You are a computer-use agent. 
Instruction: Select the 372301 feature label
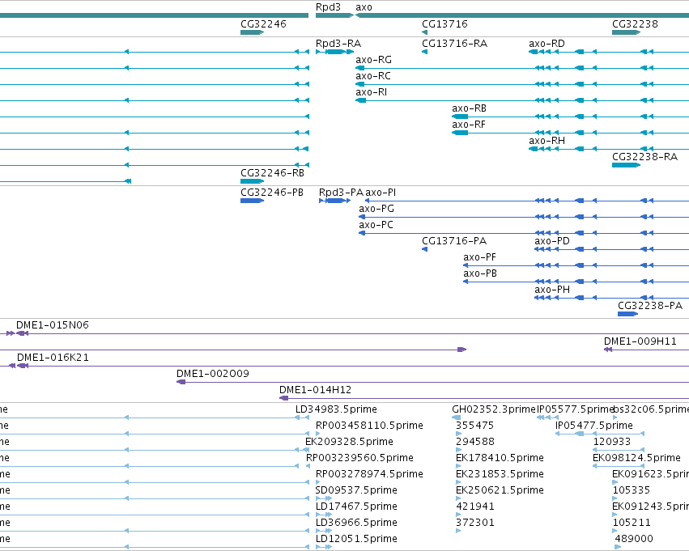[475, 523]
